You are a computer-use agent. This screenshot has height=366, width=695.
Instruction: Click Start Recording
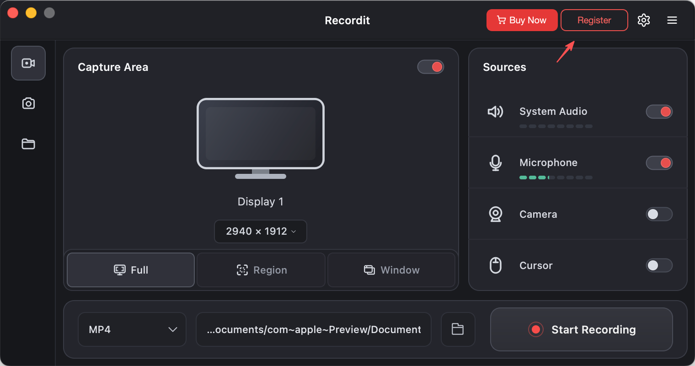click(582, 329)
